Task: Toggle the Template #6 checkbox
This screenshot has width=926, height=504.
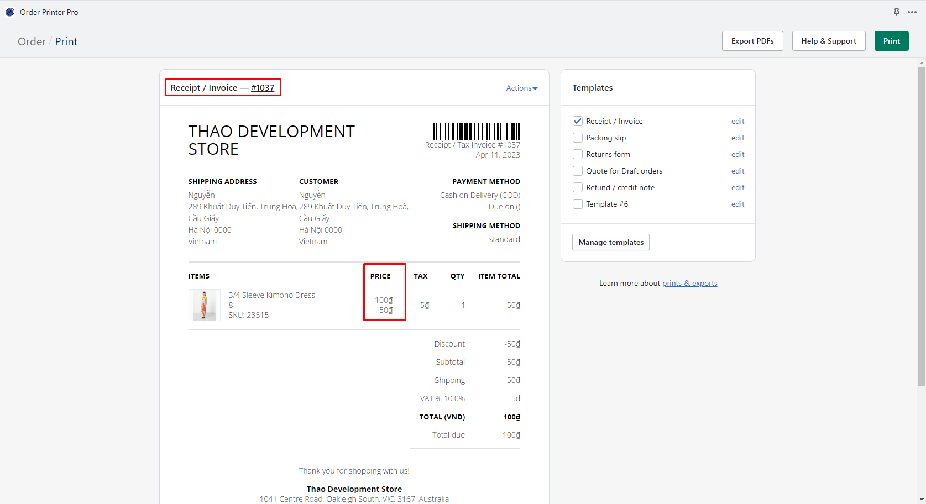Action: 578,204
